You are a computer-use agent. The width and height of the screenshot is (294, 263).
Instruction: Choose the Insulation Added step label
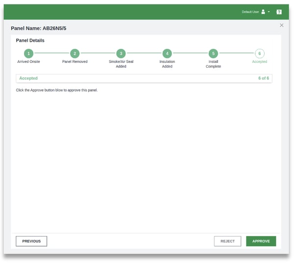[167, 64]
